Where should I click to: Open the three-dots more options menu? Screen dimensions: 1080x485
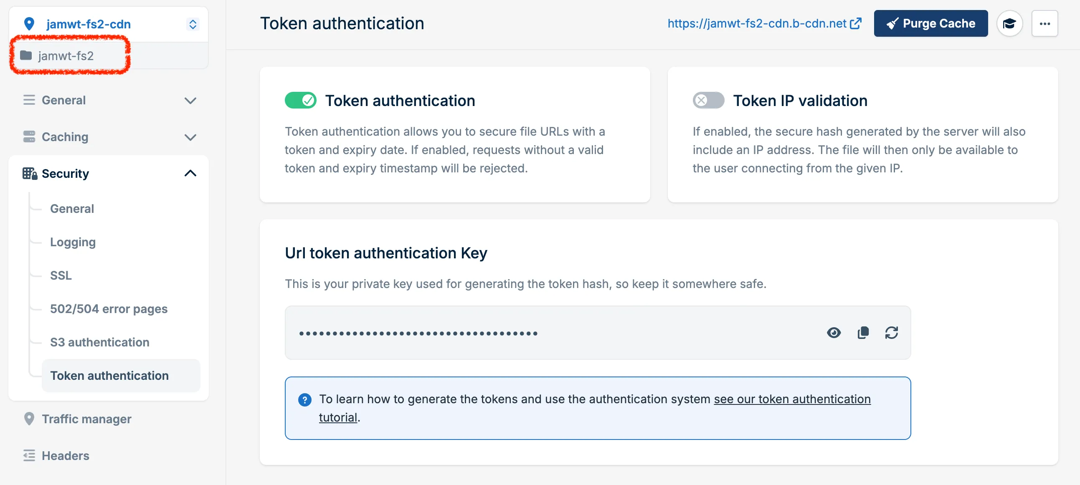(1045, 23)
